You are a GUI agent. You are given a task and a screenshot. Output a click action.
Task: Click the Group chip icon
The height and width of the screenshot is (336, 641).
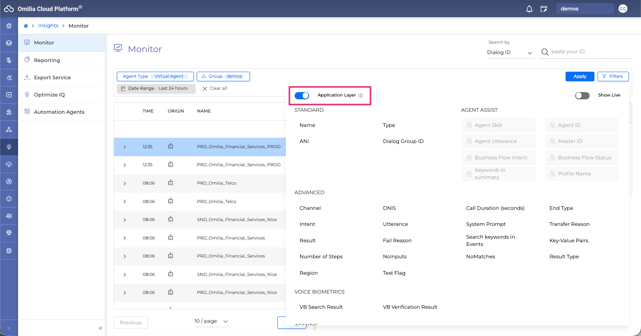click(203, 76)
